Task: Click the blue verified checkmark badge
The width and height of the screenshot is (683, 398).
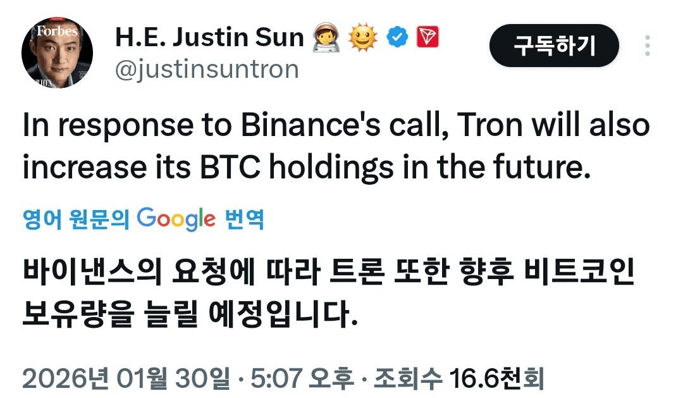Action: click(x=397, y=39)
